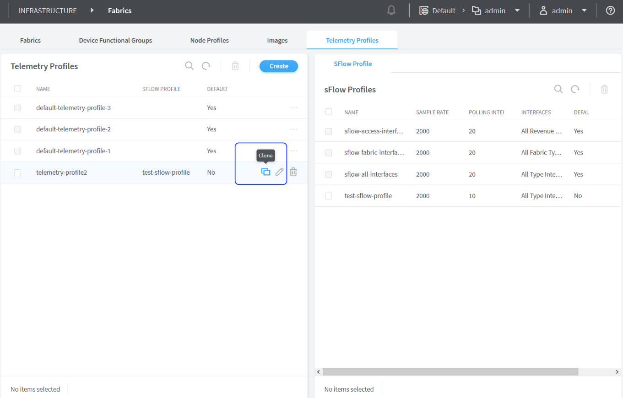Refresh the sFlow Profiles table

click(x=575, y=89)
